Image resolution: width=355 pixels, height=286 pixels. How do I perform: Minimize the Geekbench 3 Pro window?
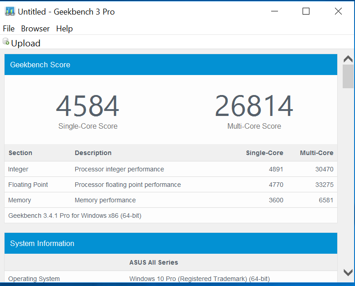274,11
